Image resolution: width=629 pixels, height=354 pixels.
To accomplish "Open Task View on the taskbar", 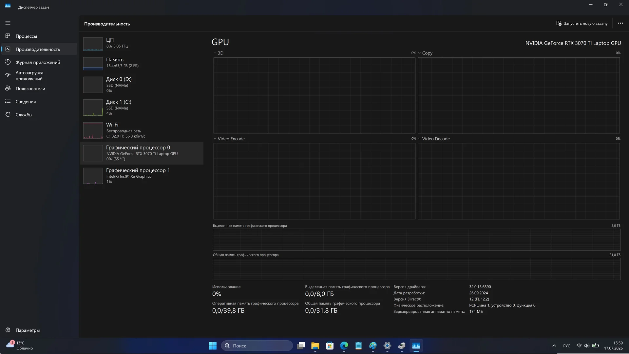I will (301, 346).
